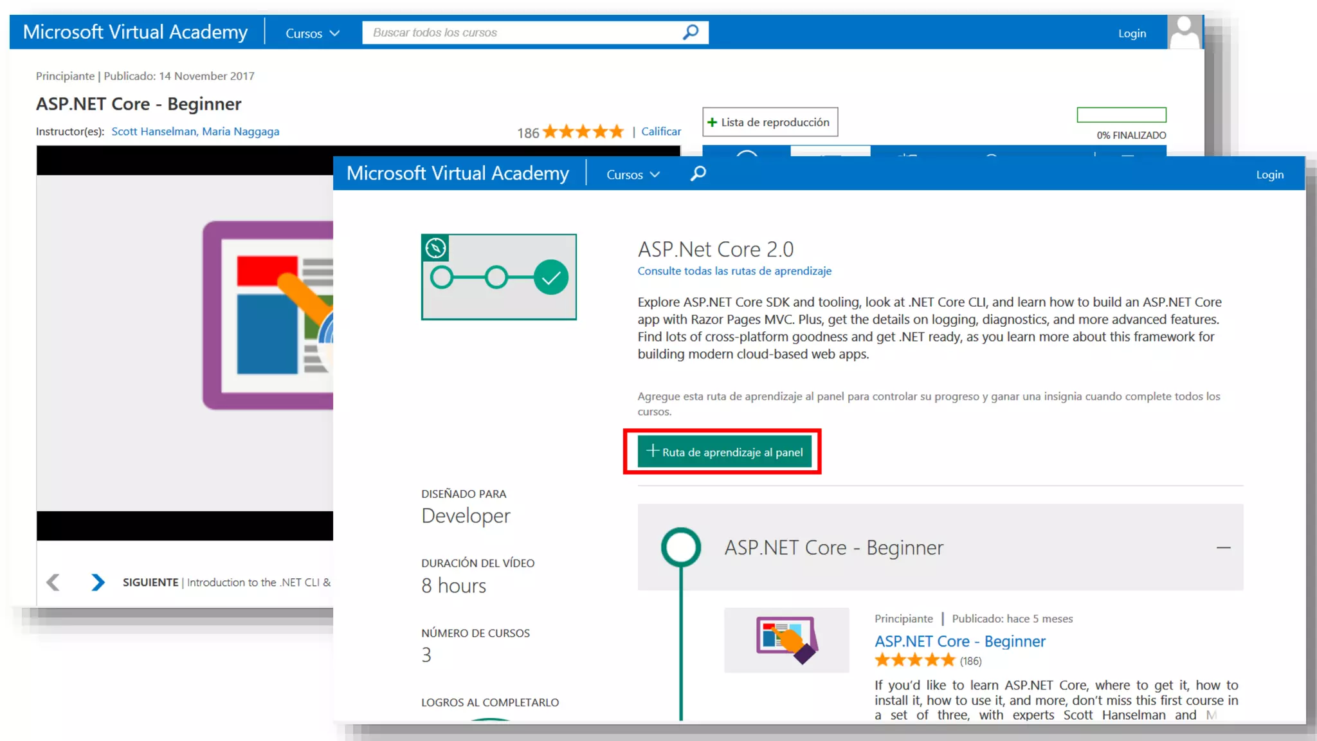Click Login in the back window header
Viewport: 1317px width, 741px height.
pyautogui.click(x=1132, y=33)
